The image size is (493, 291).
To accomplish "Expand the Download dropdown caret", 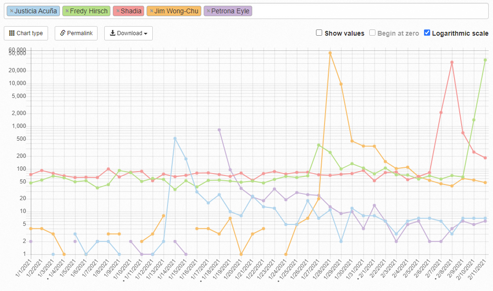I will click(x=145, y=34).
